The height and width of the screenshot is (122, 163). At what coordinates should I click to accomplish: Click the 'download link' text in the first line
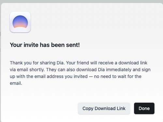click(x=133, y=63)
